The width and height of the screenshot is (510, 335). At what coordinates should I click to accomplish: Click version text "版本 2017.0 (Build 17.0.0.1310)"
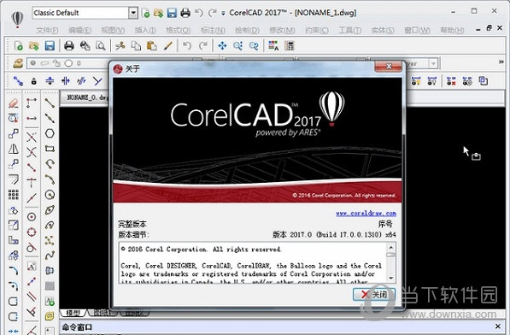point(327,234)
